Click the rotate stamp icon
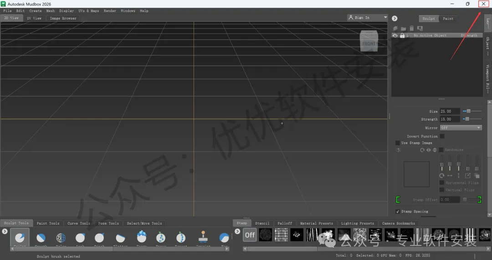The width and height of the screenshot is (492, 260). point(422,150)
